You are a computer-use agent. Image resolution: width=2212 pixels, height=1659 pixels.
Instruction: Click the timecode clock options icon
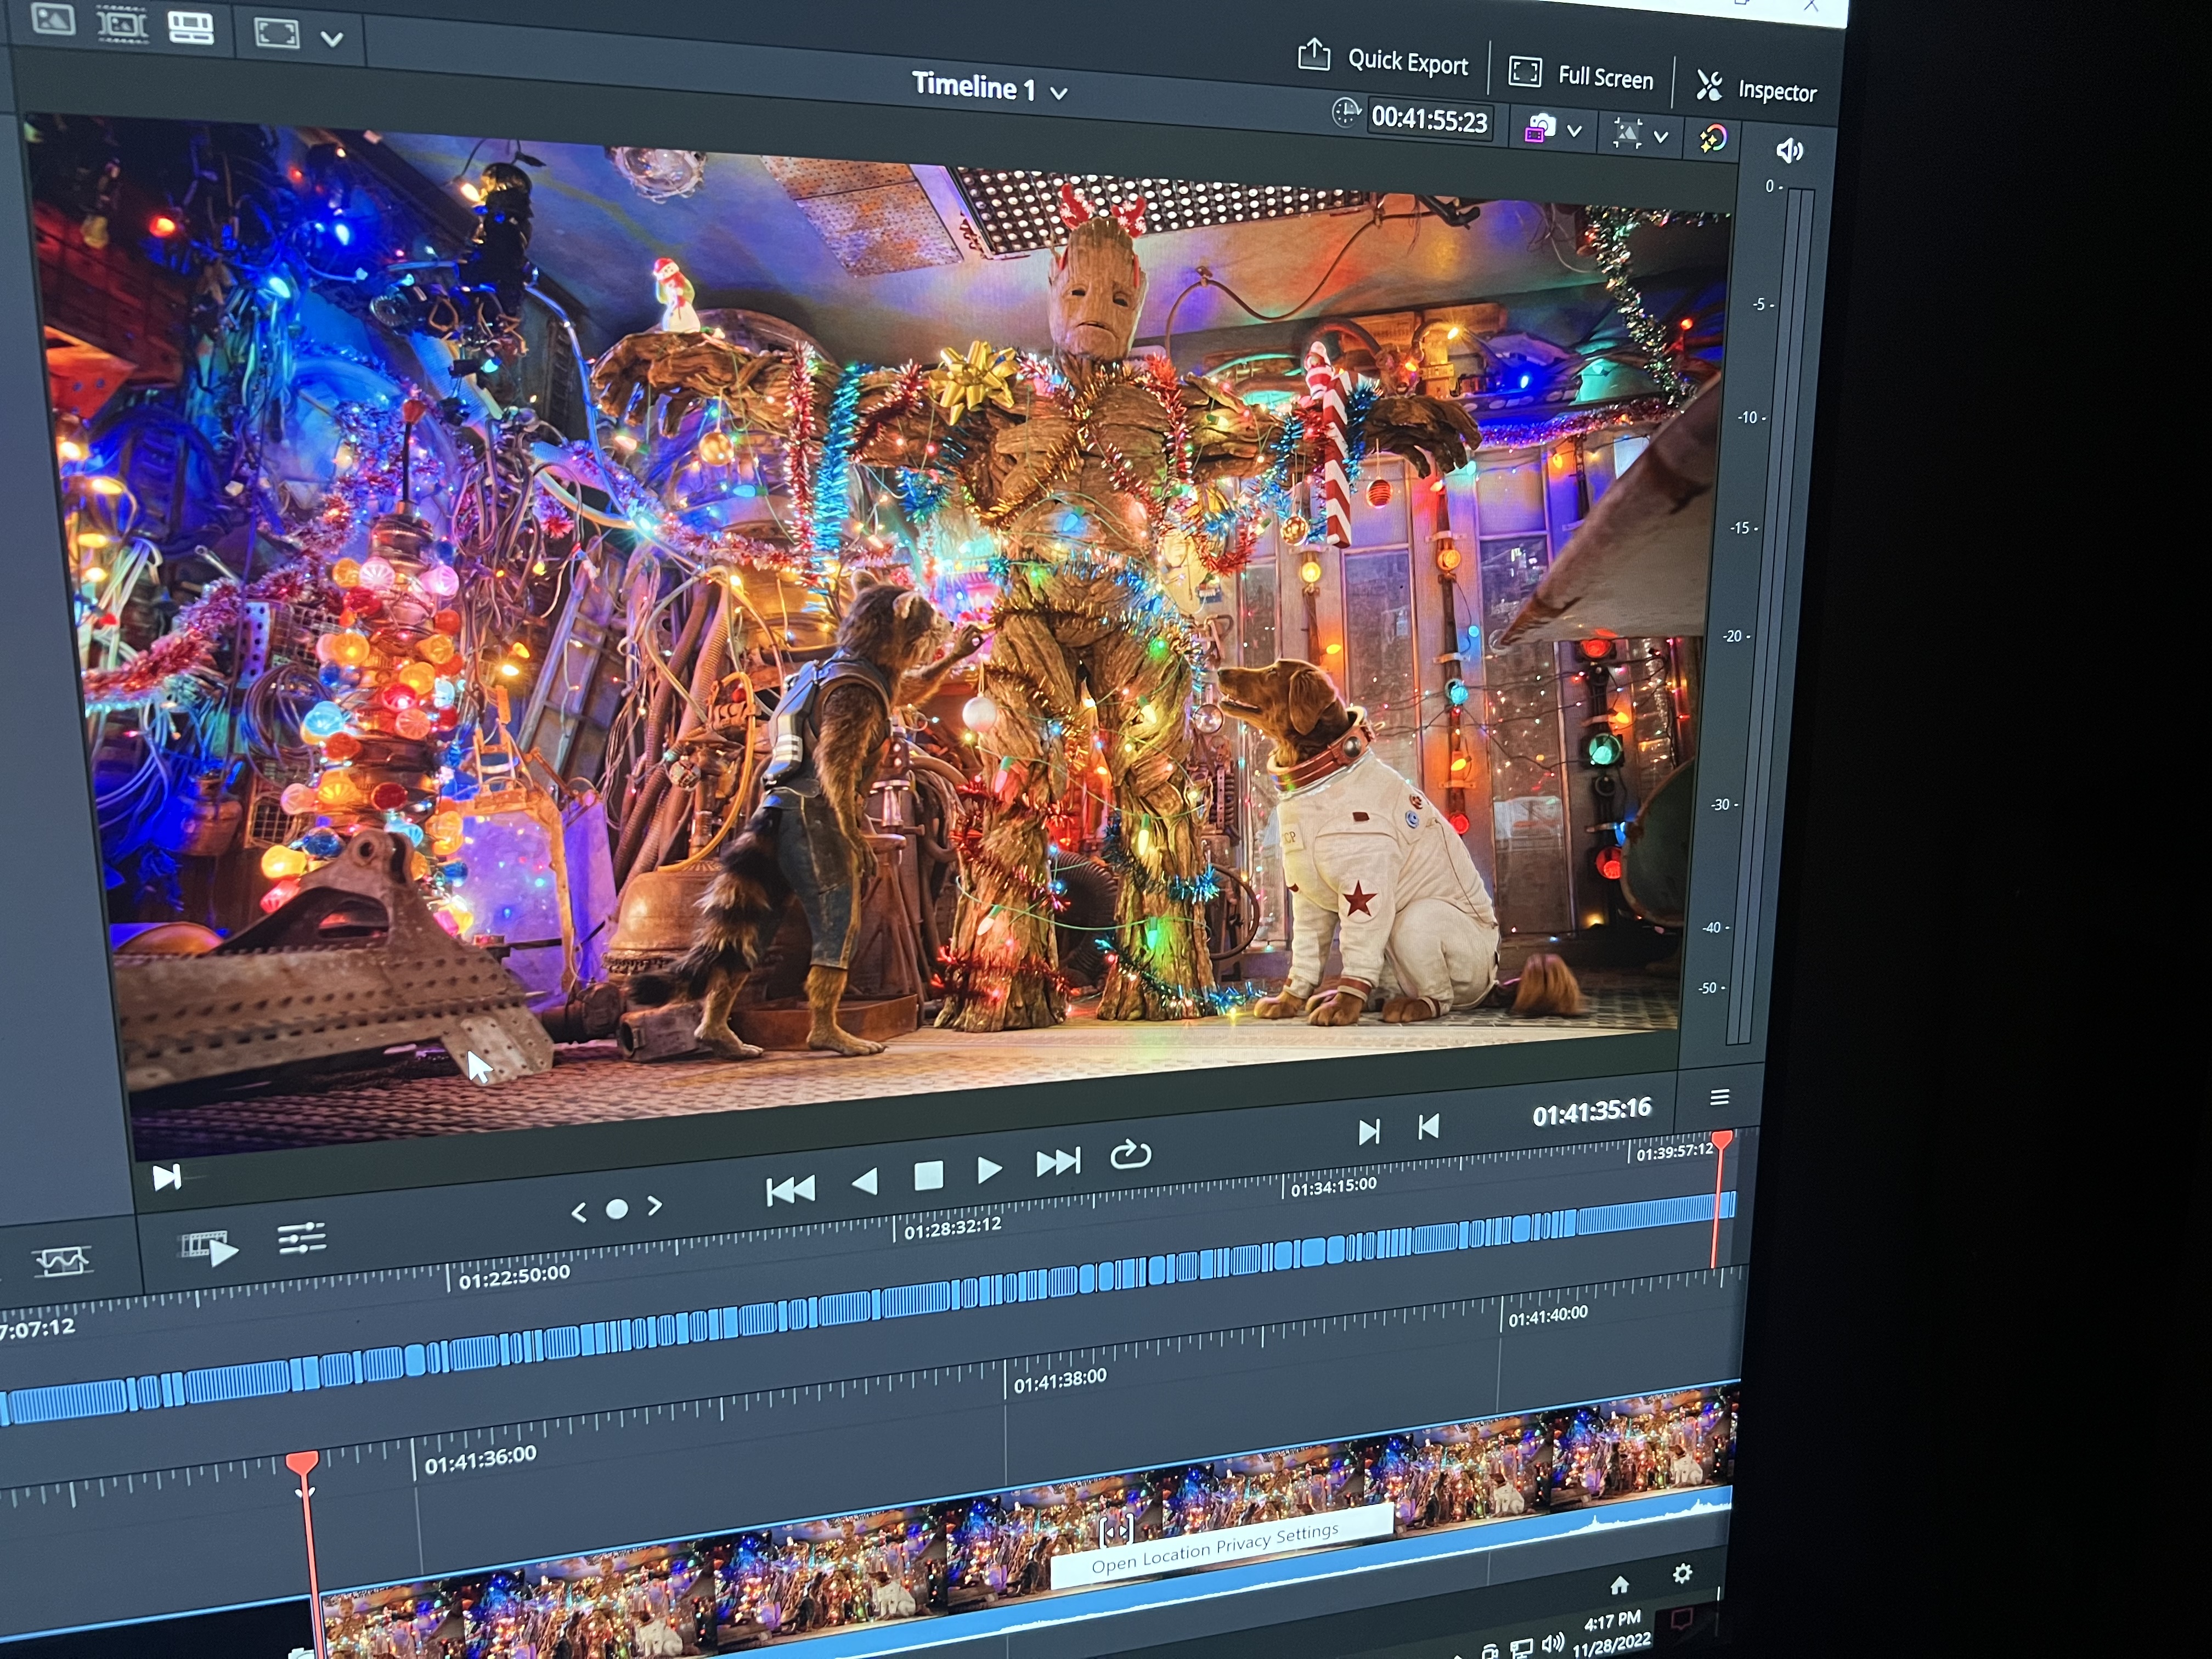click(x=1346, y=112)
